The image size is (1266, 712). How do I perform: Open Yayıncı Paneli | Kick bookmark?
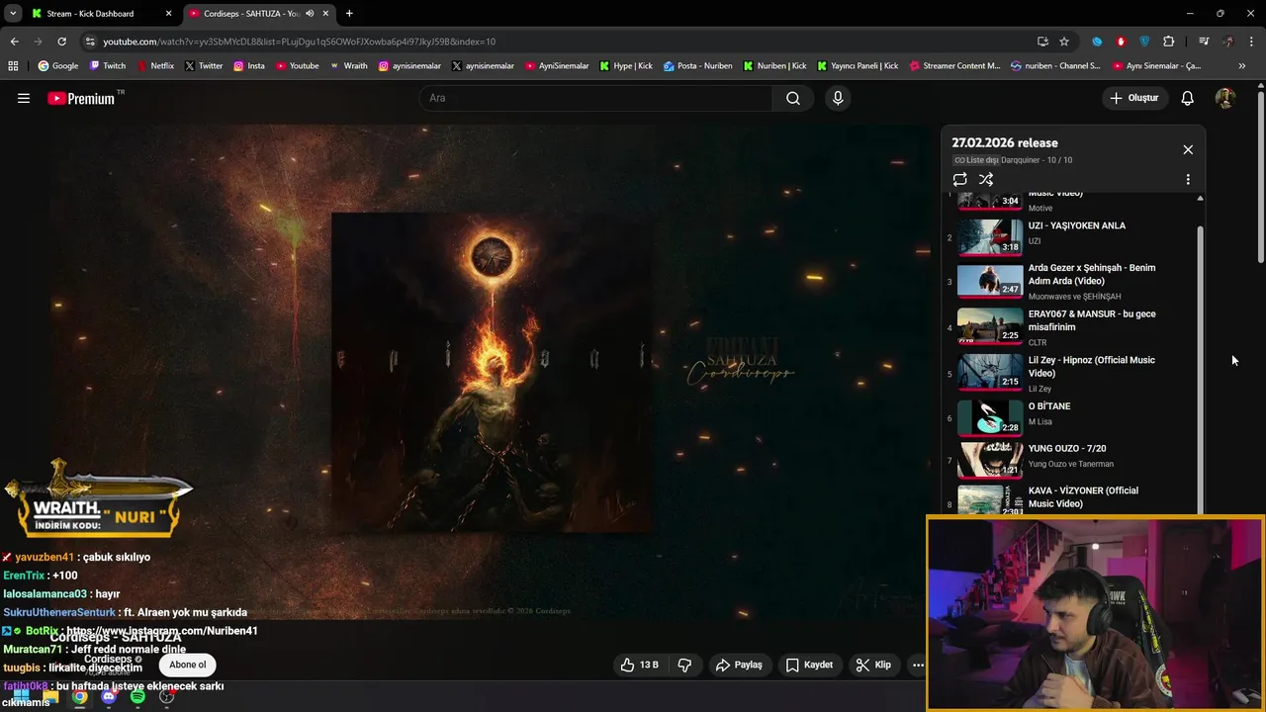pos(858,66)
